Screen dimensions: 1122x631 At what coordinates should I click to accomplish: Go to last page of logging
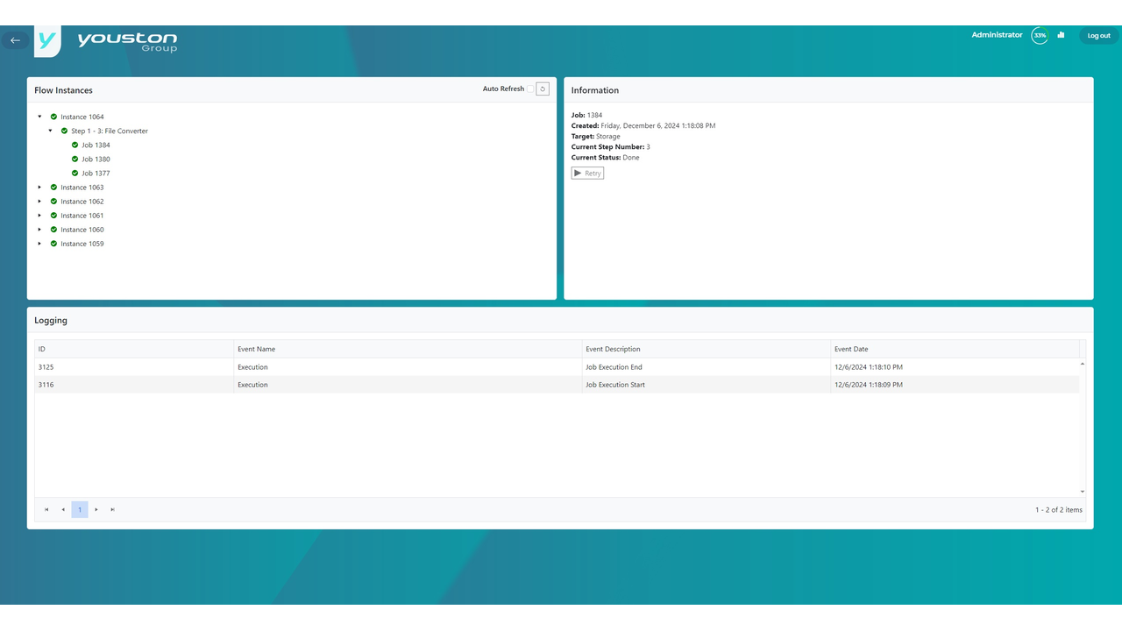pyautogui.click(x=113, y=509)
